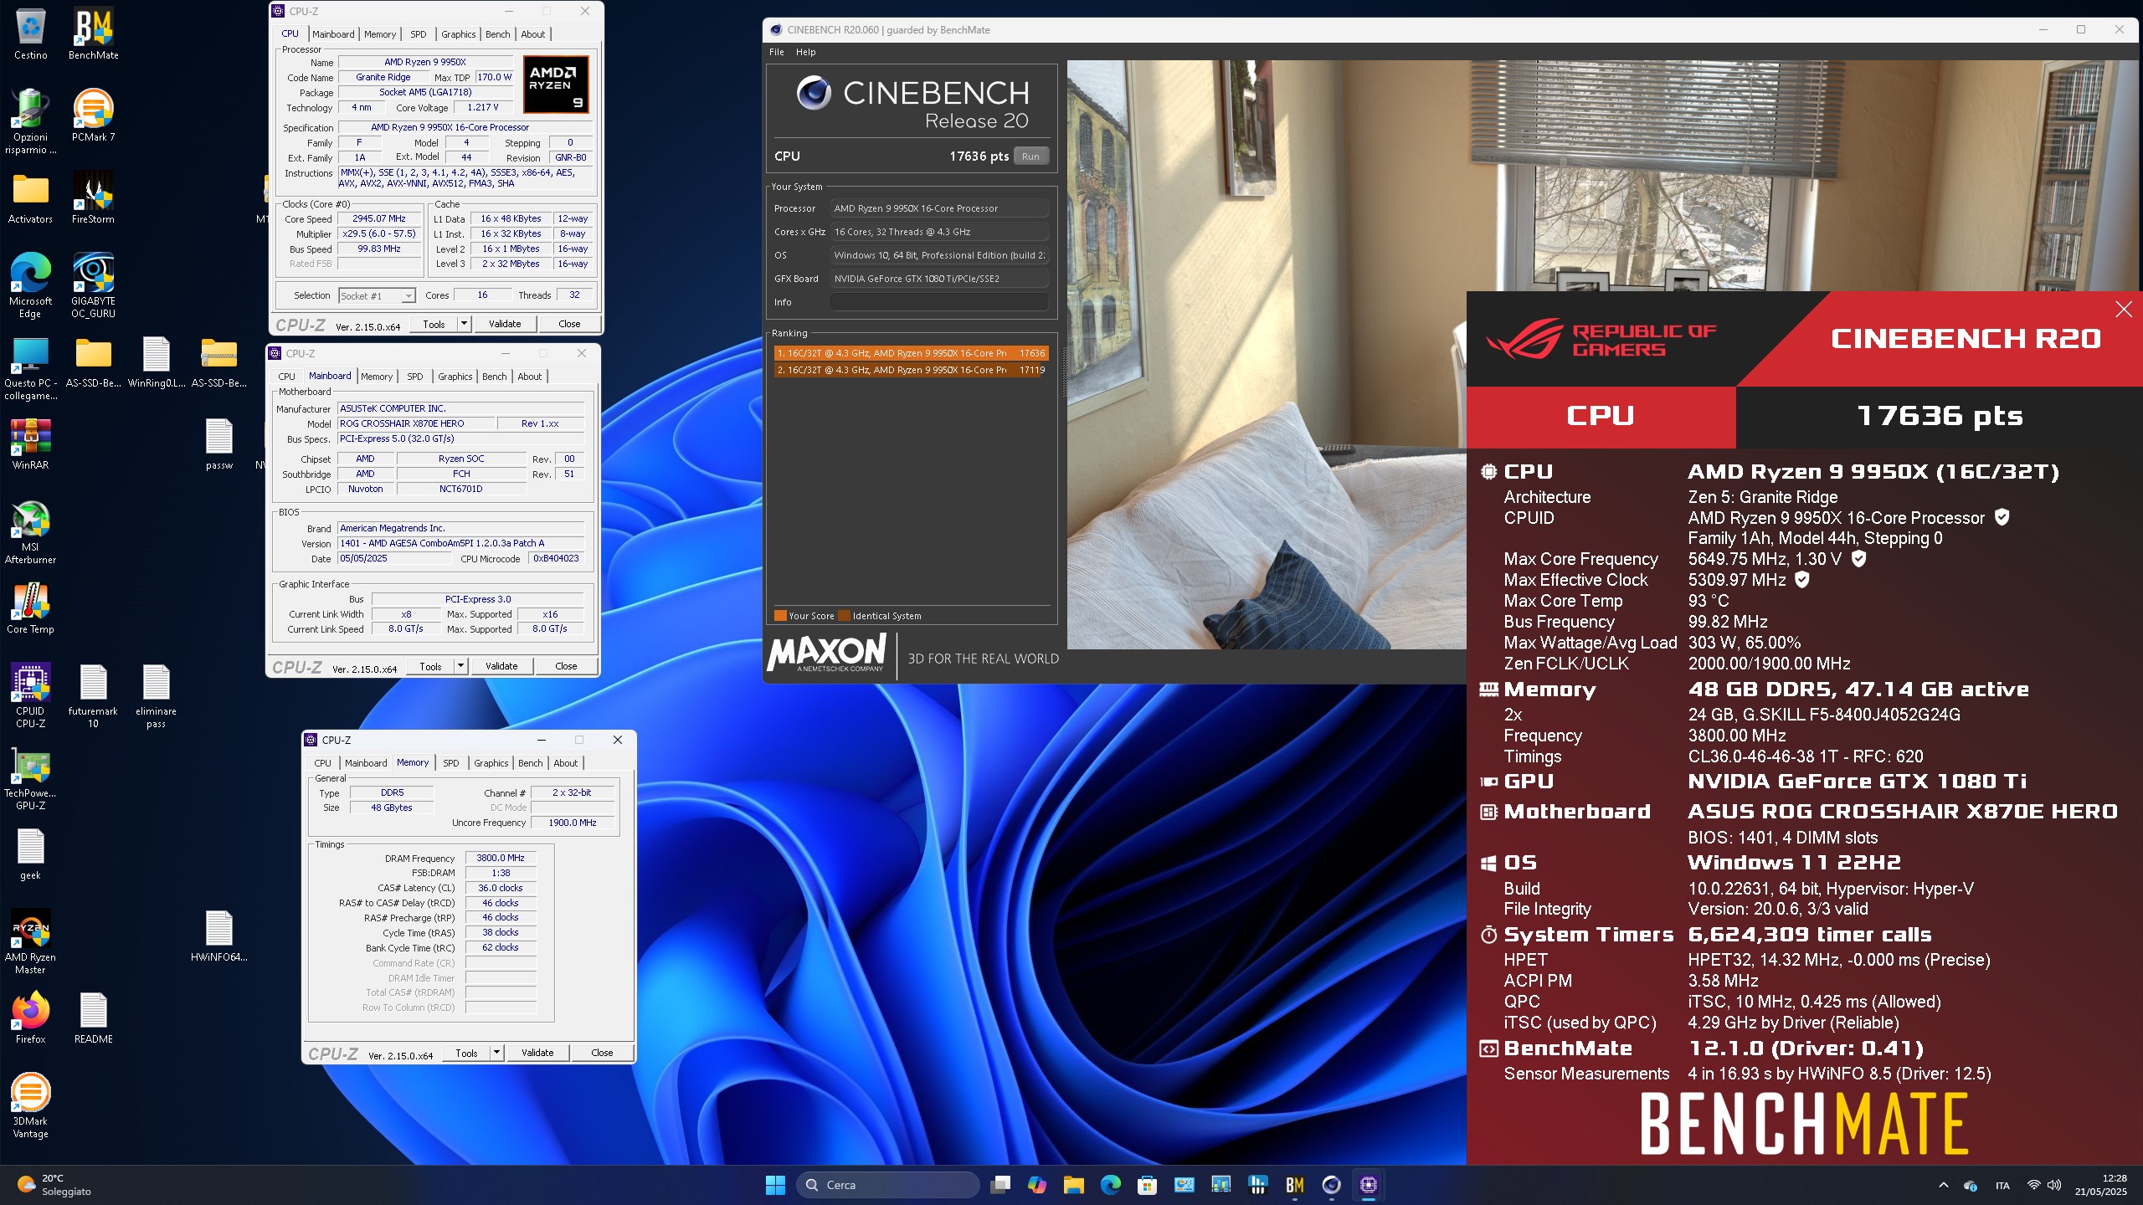This screenshot has width=2143, height=1205.
Task: Open the Cestino recycle bin icon
Action: [30, 33]
